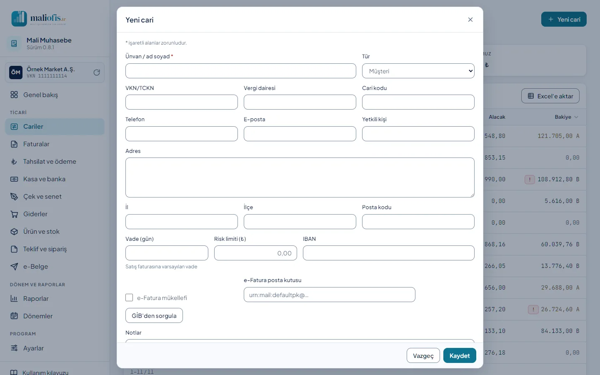This screenshot has height=375, width=600.
Task: Open the Tür dropdown showing Müşteri
Action: [418, 71]
